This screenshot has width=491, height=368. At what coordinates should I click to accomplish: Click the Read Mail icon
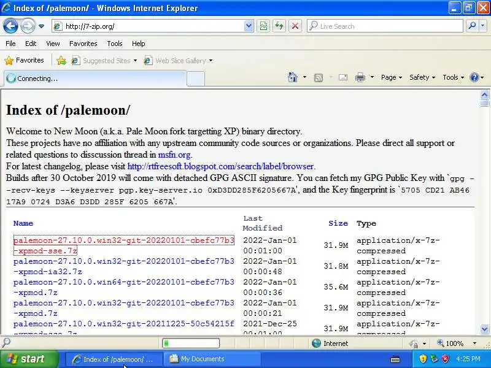[x=343, y=77]
